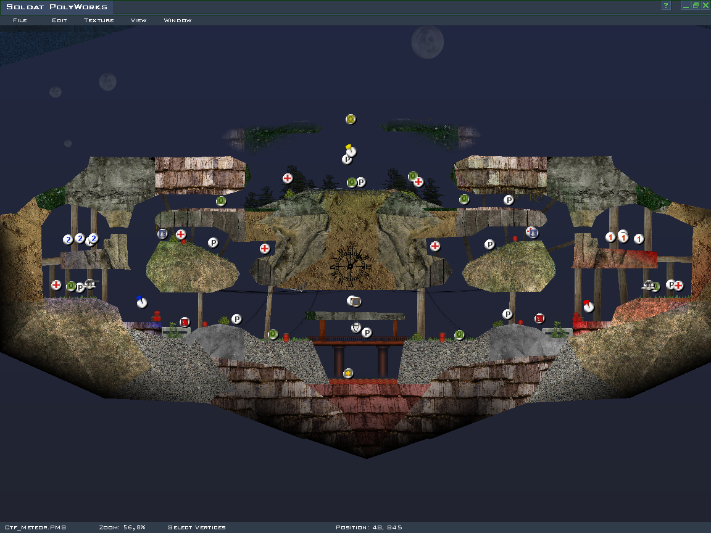Select the medkit at the far right
This screenshot has height=533, width=711.
click(x=678, y=286)
